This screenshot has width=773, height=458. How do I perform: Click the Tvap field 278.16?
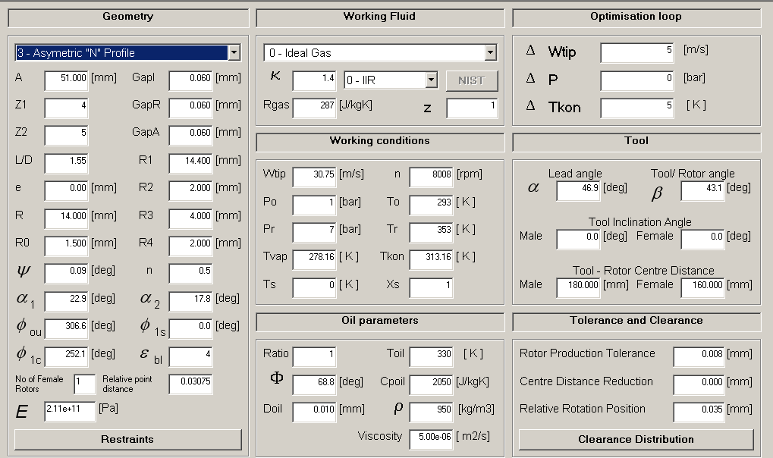(315, 260)
